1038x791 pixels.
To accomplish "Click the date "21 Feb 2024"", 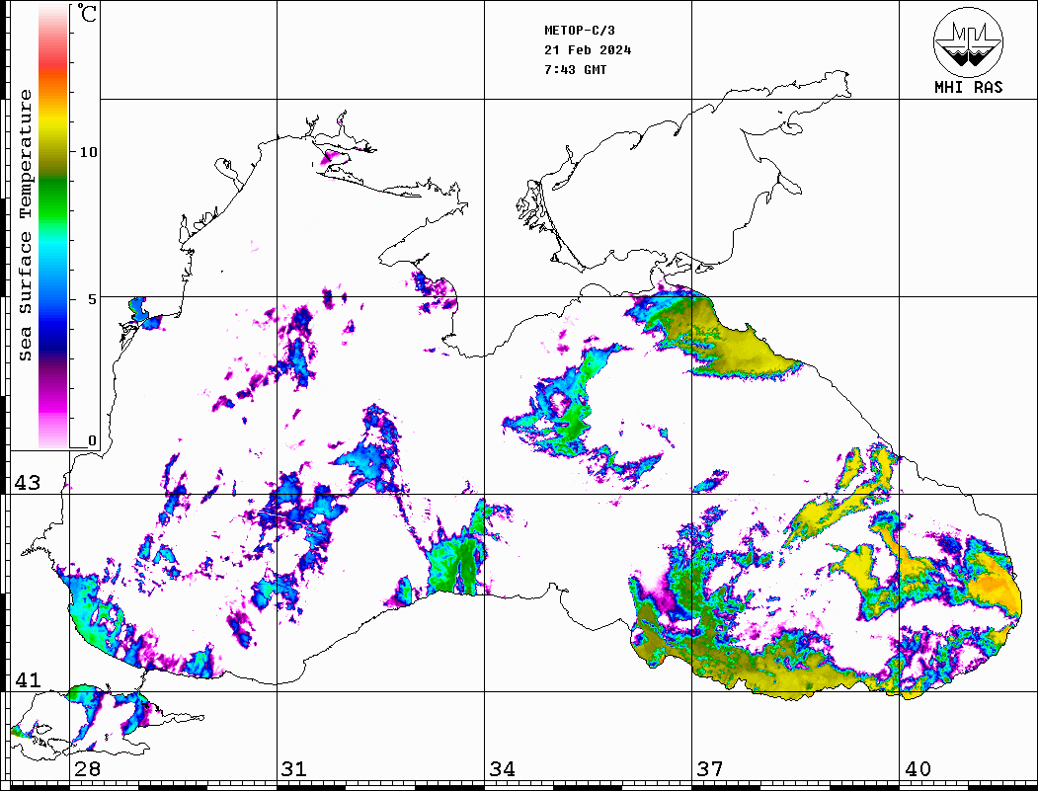I will 588,50.
